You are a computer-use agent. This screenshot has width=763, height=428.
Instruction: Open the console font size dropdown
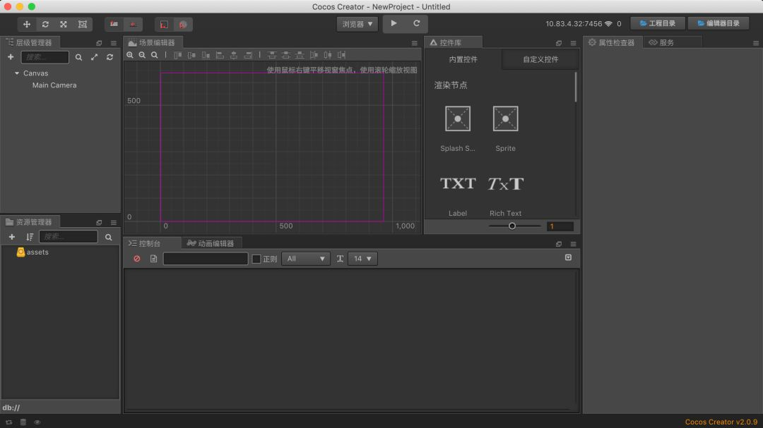point(362,259)
